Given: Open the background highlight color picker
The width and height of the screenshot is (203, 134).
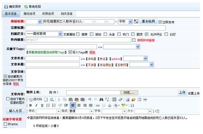Looking at the screenshot, I should pos(124,105).
